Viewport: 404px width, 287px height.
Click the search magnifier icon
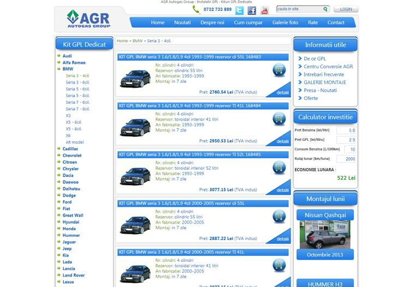pyautogui.click(x=325, y=9)
